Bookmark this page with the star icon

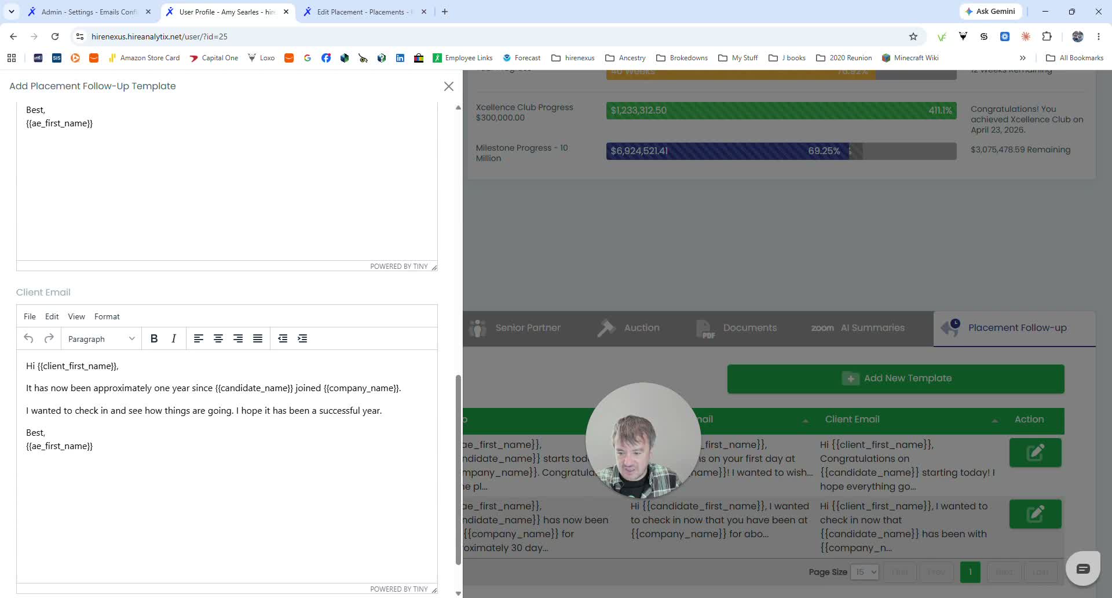(x=913, y=37)
